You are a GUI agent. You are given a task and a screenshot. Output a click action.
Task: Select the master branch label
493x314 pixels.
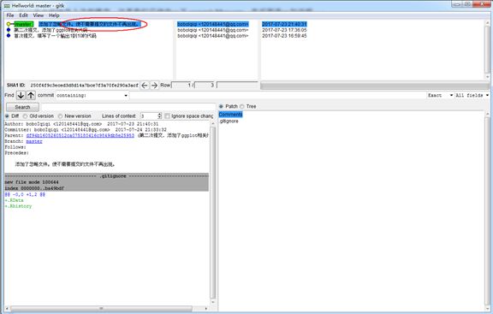(x=24, y=24)
